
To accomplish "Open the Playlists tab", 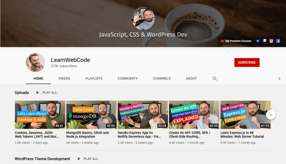I will point(94,78).
